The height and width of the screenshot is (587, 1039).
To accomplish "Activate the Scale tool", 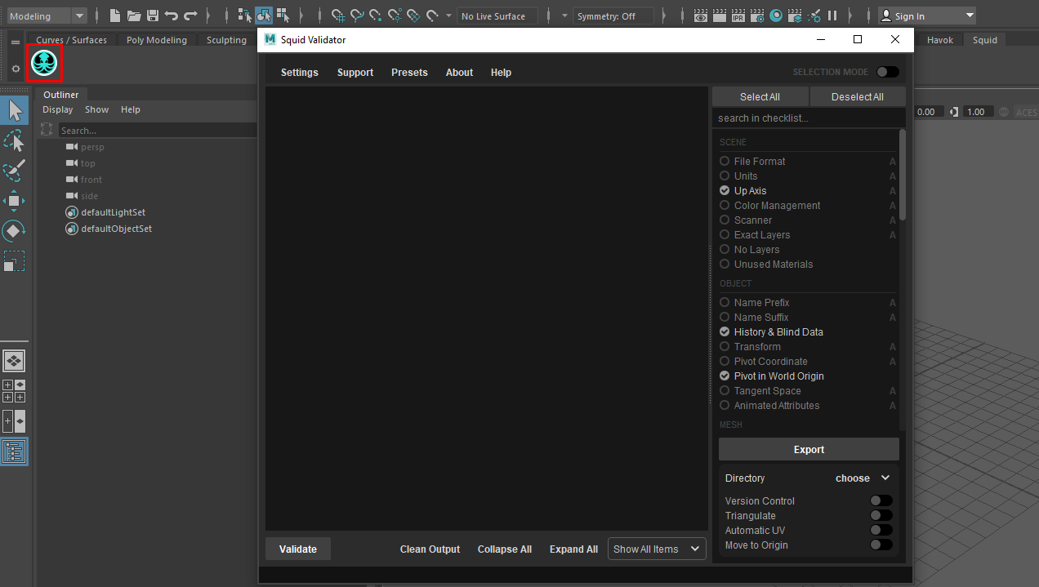I will [x=14, y=261].
